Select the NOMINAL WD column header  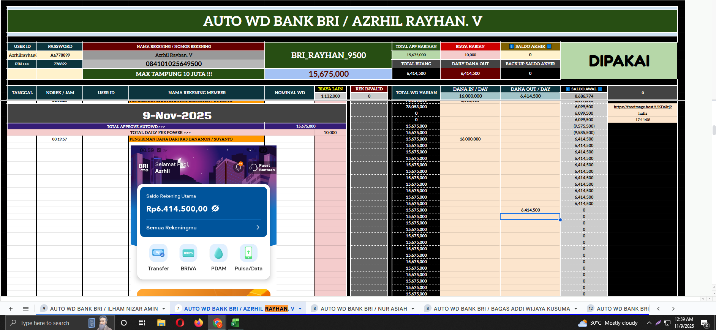tap(290, 93)
